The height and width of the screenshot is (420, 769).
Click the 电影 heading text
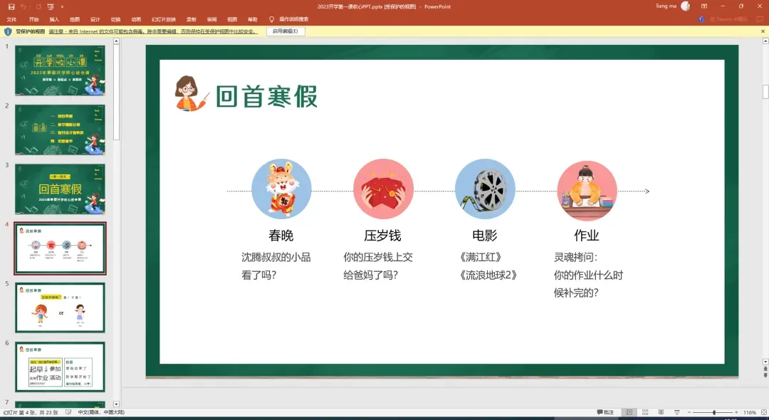click(485, 236)
